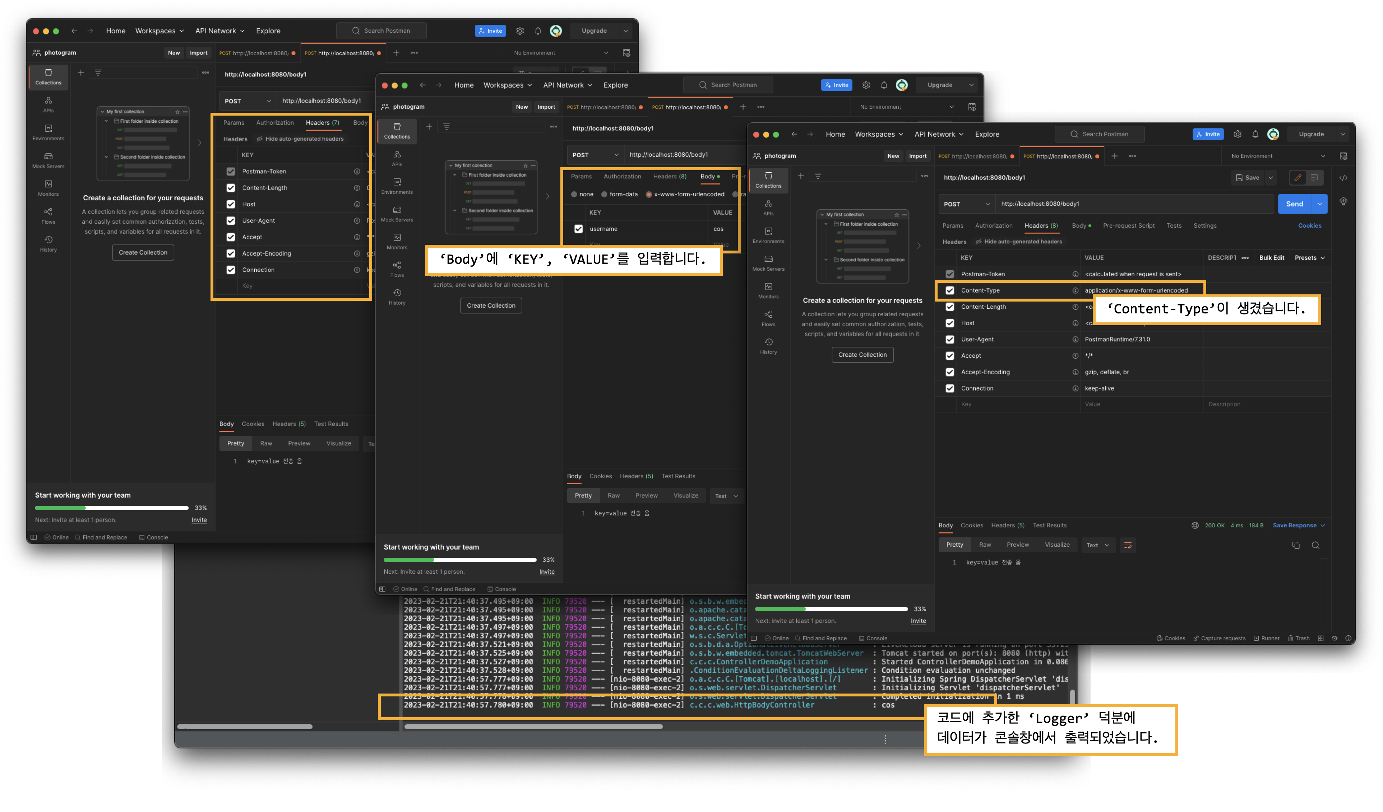
Task: Open Collections in the front window sidebar
Action: [768, 180]
